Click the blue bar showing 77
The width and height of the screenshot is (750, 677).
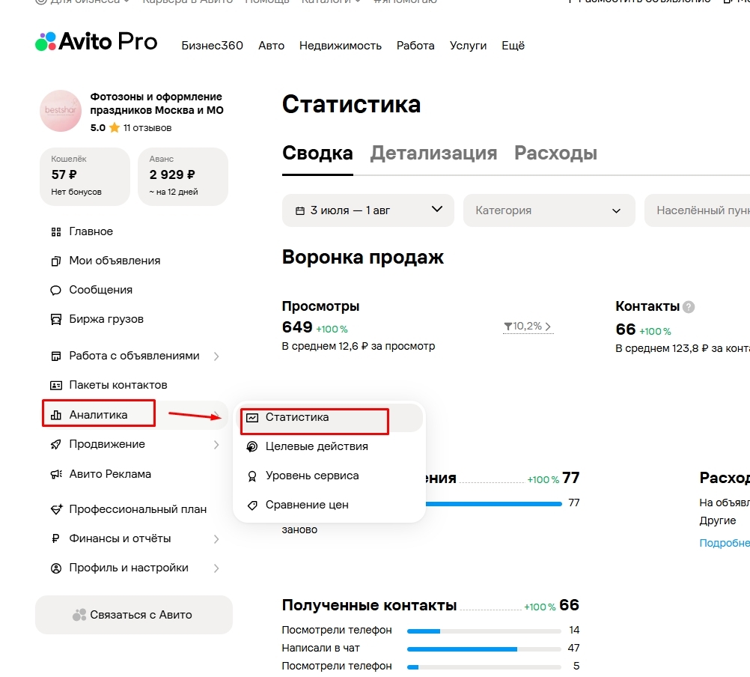pyautogui.click(x=493, y=504)
